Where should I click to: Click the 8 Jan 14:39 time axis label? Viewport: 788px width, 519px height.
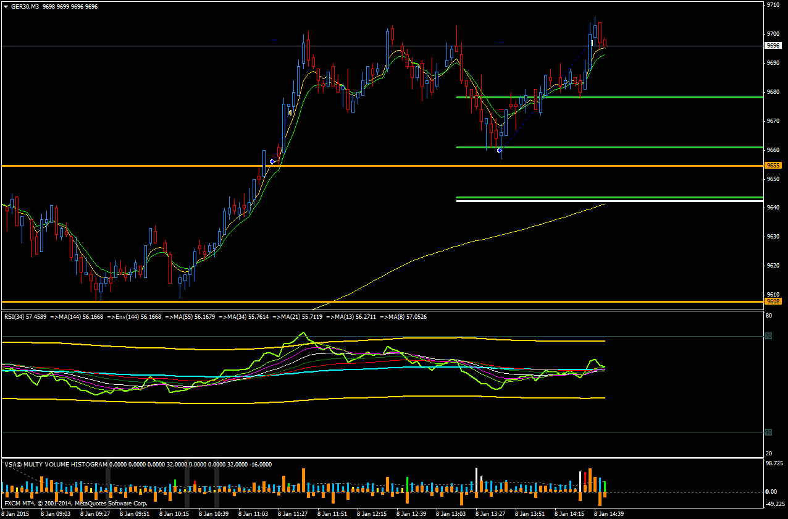tap(609, 514)
